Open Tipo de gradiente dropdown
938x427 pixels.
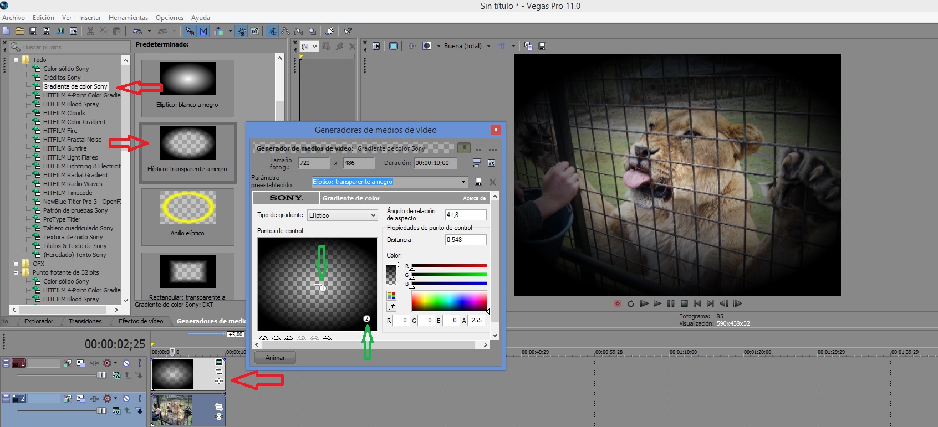coord(373,215)
